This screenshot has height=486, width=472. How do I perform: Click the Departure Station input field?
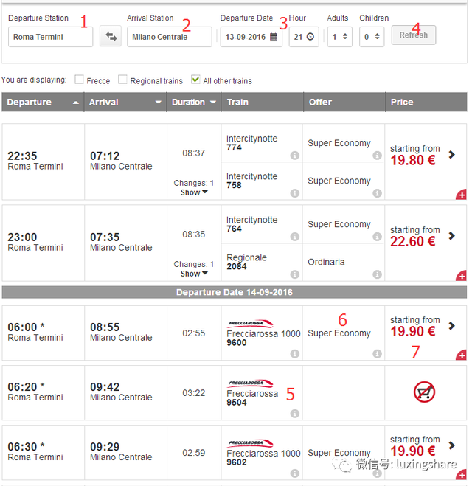coord(50,37)
